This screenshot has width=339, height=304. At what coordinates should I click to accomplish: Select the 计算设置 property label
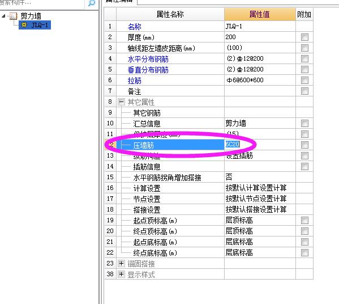(x=147, y=188)
